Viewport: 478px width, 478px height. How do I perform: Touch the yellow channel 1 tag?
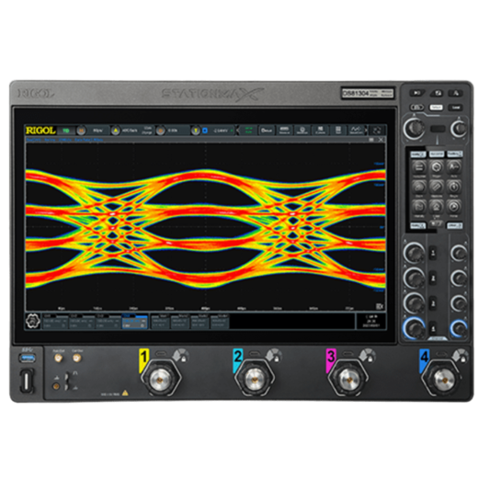143,359
